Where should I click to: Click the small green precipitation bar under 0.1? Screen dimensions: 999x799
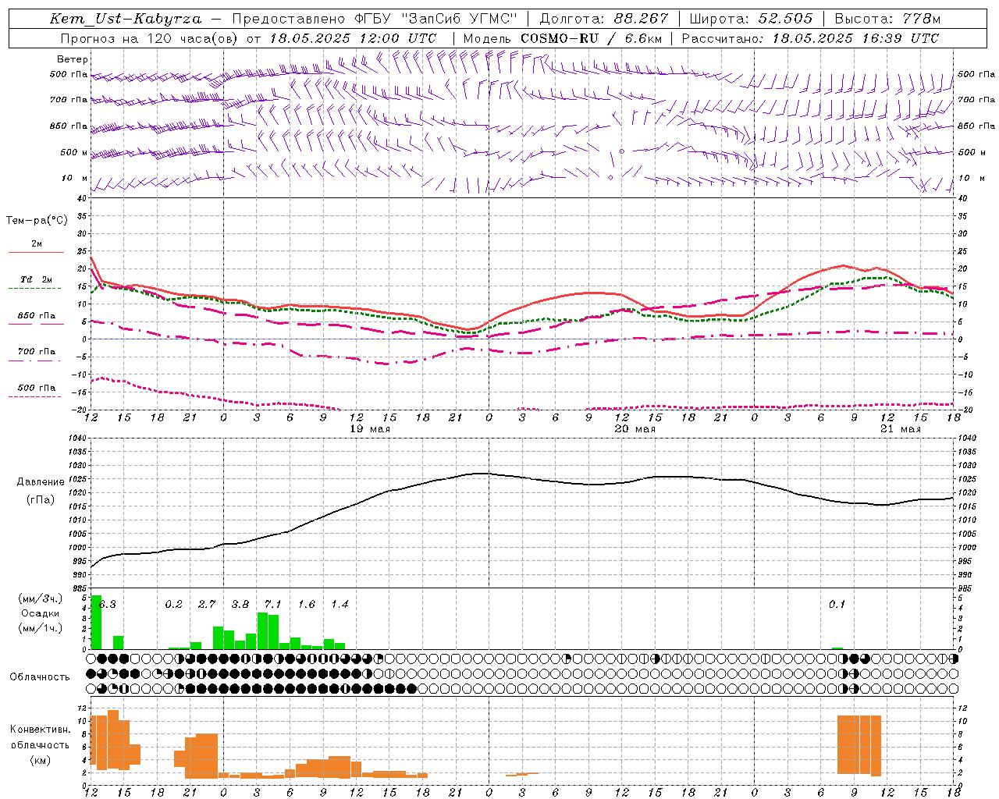[x=837, y=648]
